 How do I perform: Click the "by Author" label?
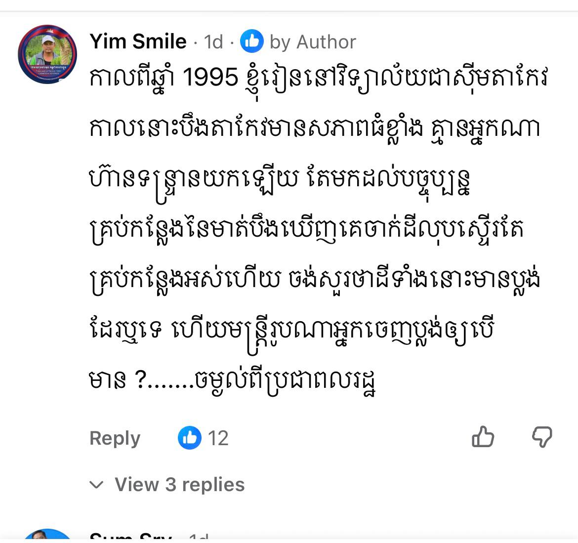click(313, 42)
